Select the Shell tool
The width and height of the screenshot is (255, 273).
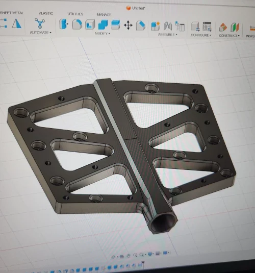tap(90, 24)
